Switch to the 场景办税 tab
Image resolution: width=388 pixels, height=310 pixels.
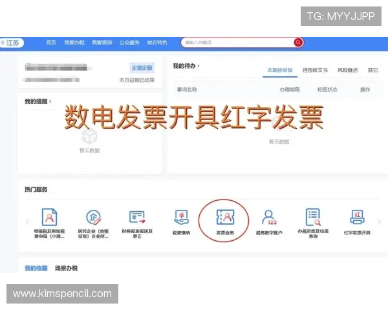pos(66,268)
